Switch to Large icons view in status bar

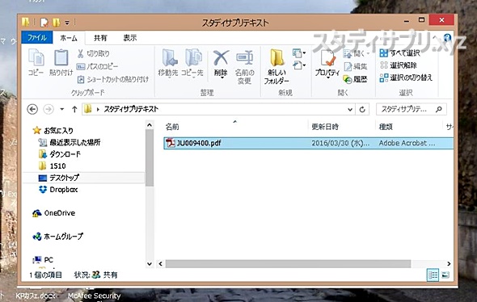[445, 275]
